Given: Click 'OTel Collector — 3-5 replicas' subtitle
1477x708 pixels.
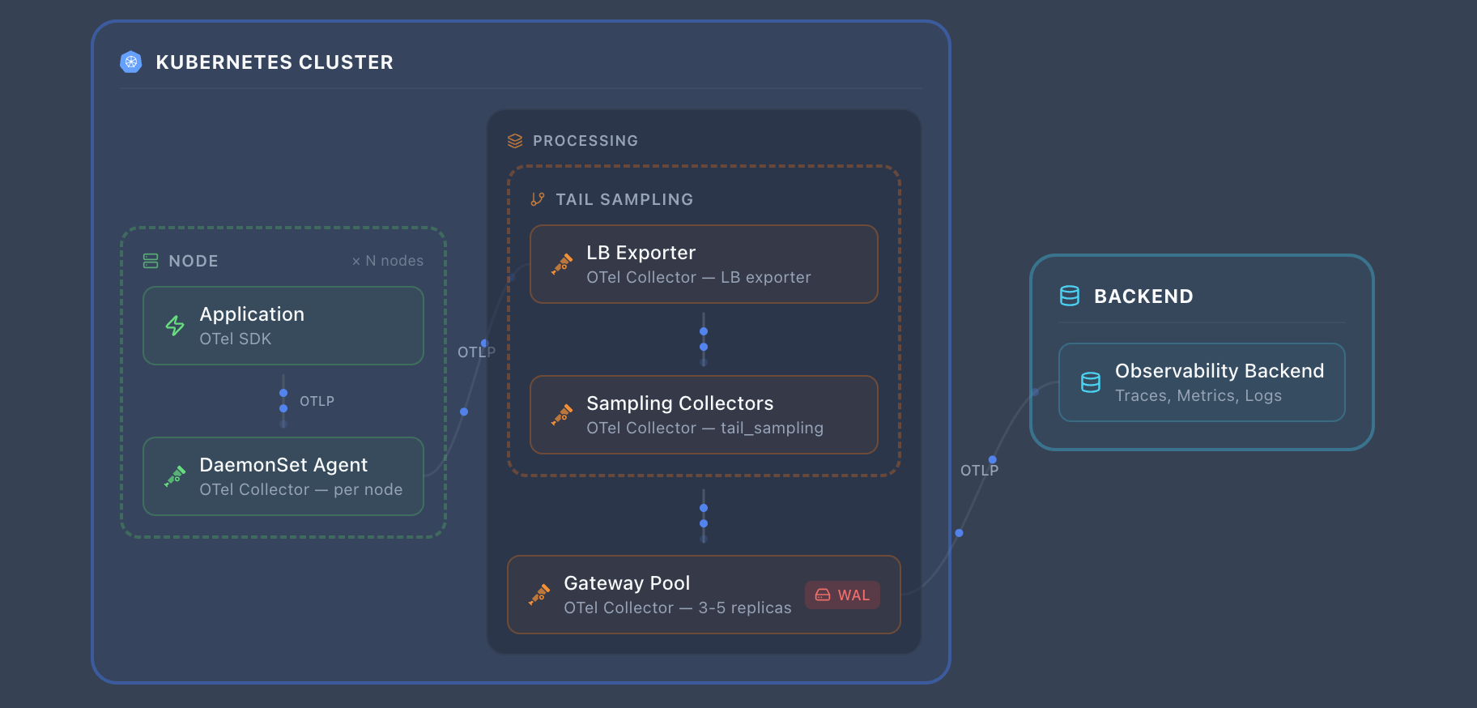Looking at the screenshot, I should click(678, 608).
